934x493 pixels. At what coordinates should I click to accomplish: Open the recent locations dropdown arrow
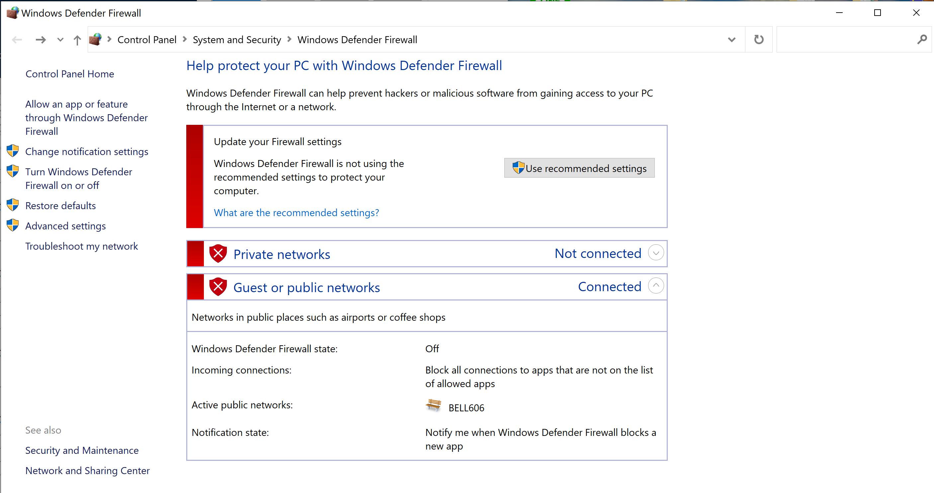coord(60,40)
